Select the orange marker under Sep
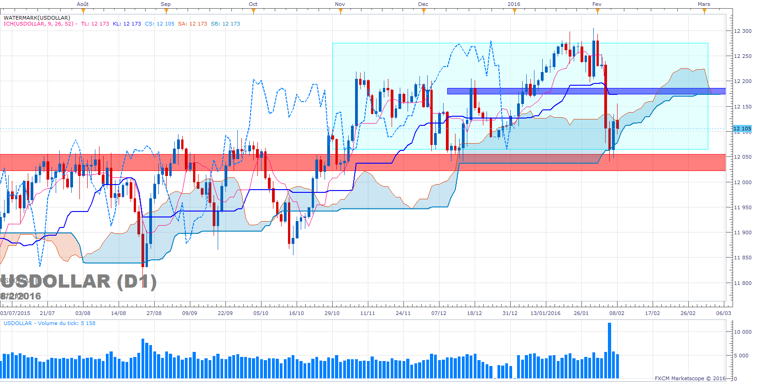Image resolution: width=759 pixels, height=382 pixels. point(166,11)
